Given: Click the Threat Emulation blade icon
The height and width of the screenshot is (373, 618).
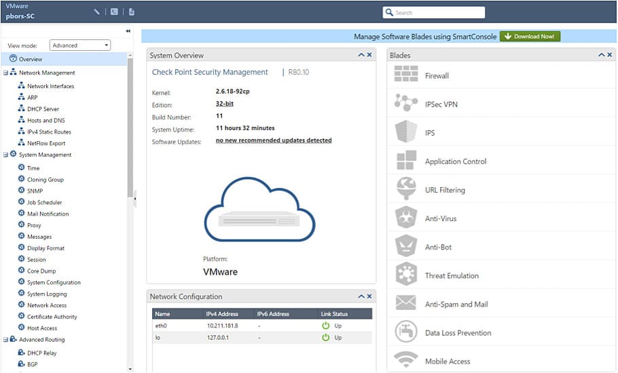Looking at the screenshot, I should (x=406, y=274).
